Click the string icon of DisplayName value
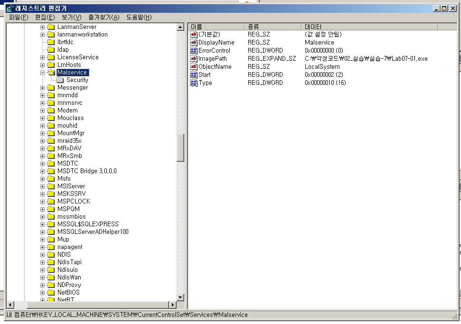The height and width of the screenshot is (324, 461). click(193, 42)
